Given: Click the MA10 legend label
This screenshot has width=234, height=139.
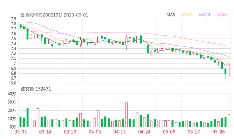Looking at the screenshot, I should click(187, 15).
